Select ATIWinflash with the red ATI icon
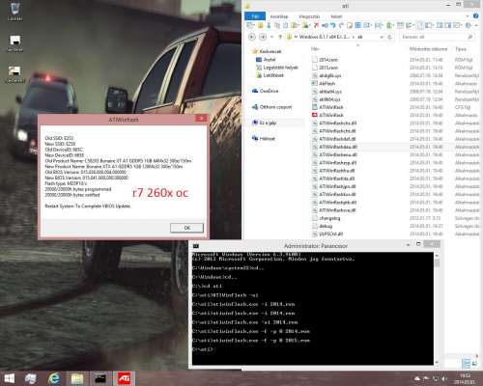Screen dimensions: 483x386 327,115
